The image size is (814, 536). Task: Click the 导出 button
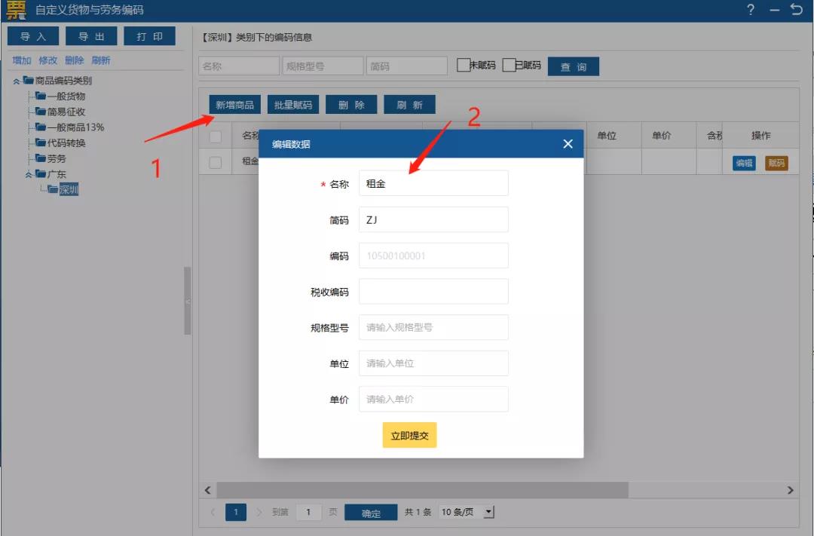coord(91,36)
